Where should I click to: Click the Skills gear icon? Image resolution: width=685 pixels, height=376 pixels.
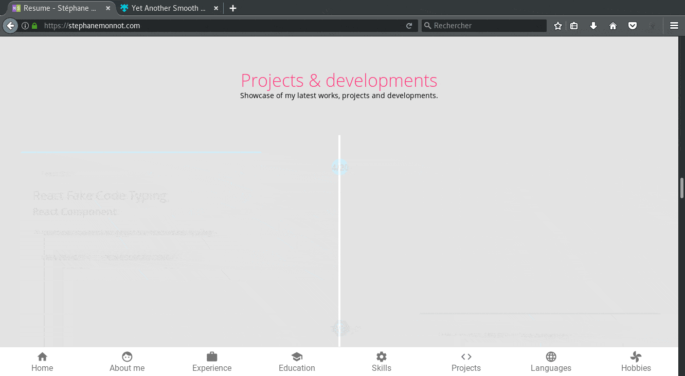[381, 356]
